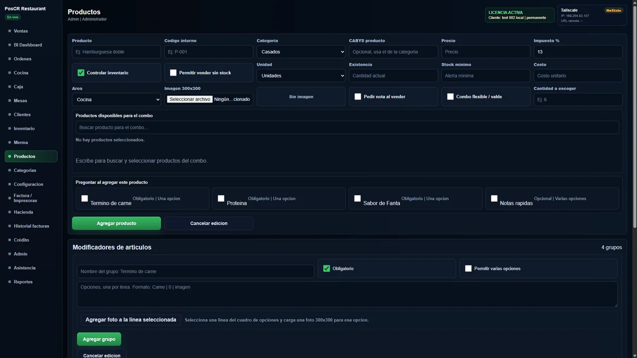Open Asistencia in sidebar
The width and height of the screenshot is (637, 358).
point(31,268)
